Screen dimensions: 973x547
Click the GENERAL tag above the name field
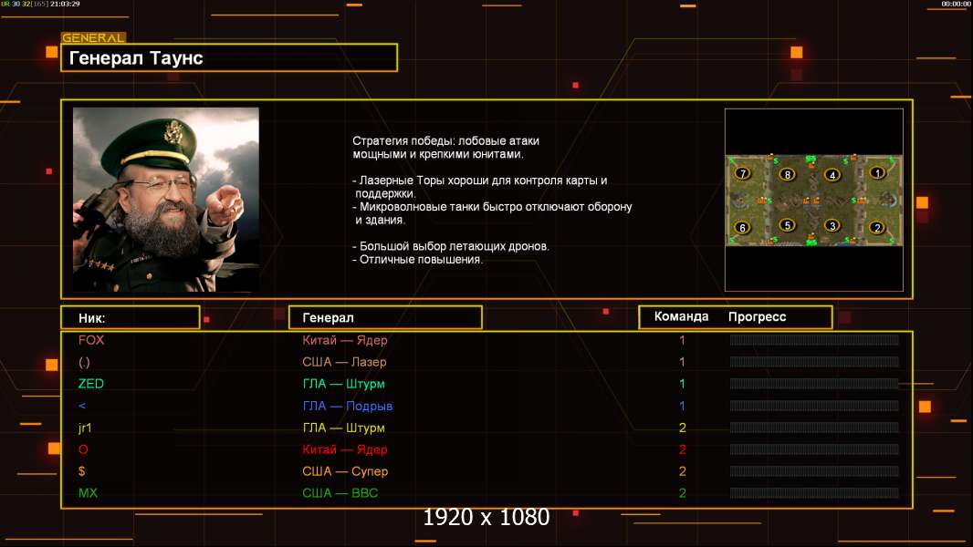point(93,37)
